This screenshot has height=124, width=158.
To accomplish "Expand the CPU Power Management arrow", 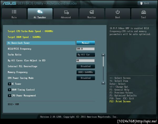I will pos(9,96).
